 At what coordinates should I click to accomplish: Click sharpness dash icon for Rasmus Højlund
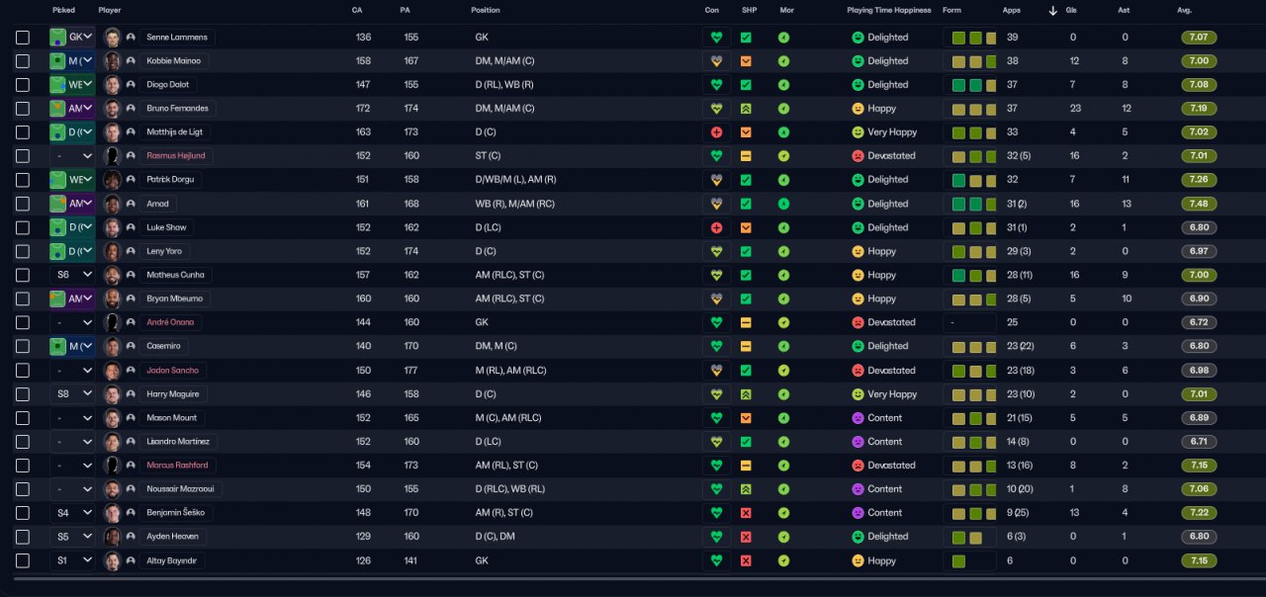(746, 156)
